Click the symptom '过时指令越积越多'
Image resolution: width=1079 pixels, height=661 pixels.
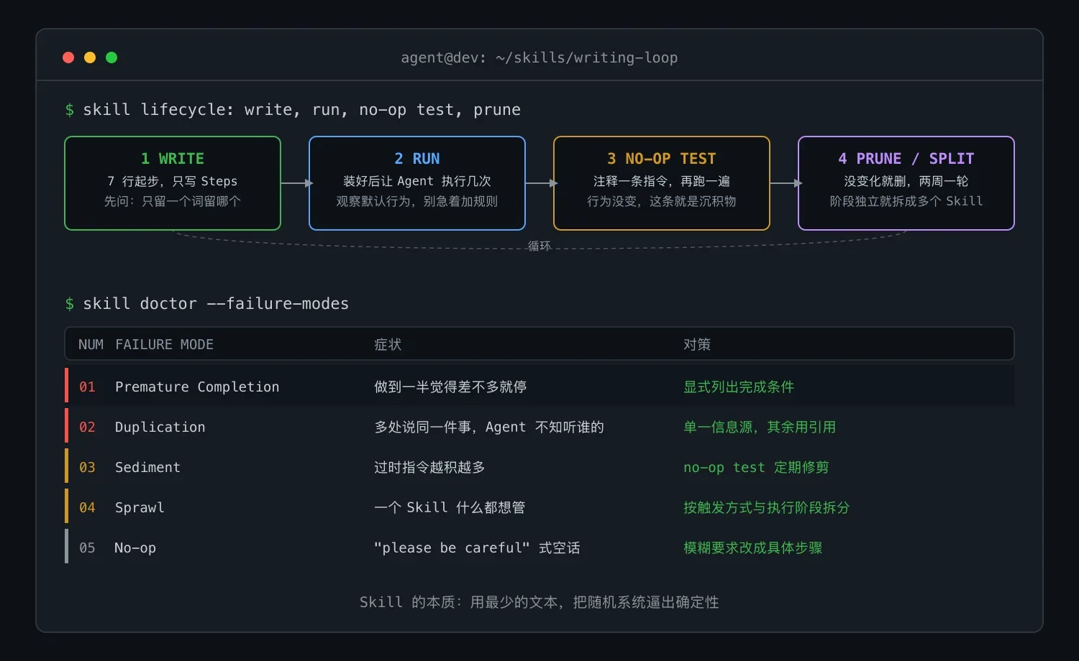[x=429, y=467]
